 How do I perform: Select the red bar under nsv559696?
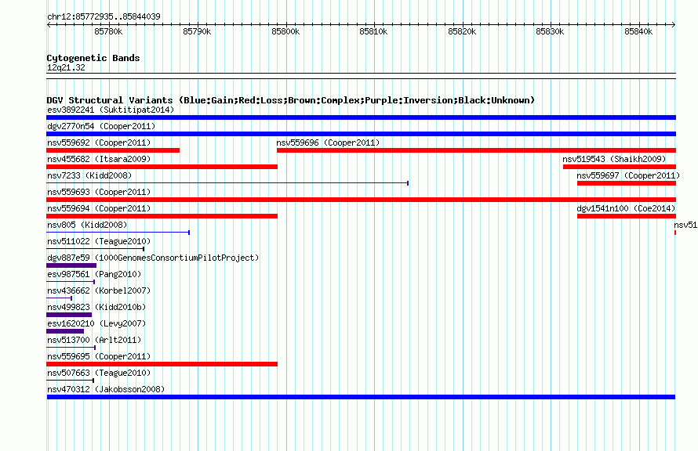coord(476,150)
